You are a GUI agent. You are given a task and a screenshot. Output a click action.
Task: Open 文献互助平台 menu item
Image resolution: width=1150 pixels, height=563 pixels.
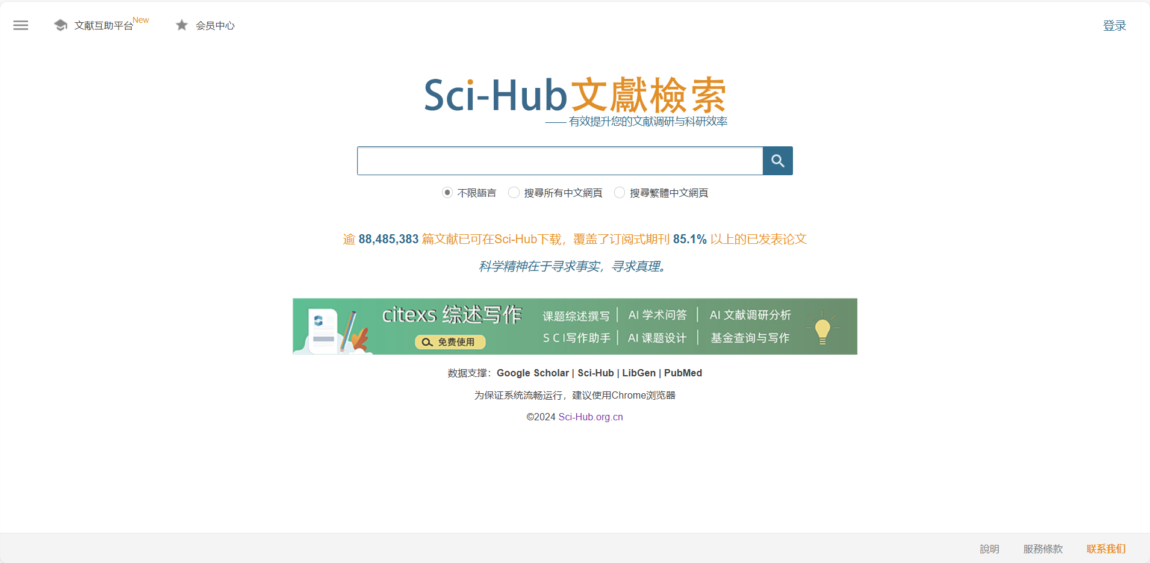pos(104,25)
